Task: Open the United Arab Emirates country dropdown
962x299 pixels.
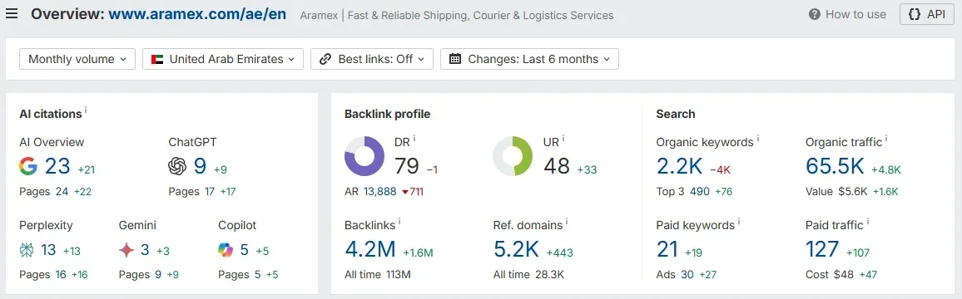Action: [x=223, y=60]
